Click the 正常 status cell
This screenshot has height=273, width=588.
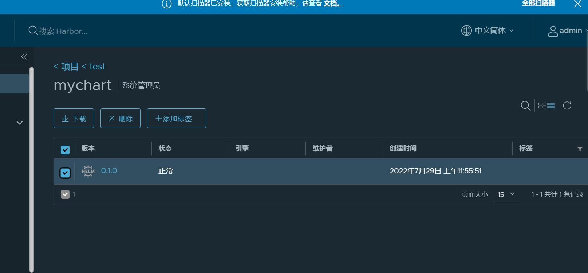pyautogui.click(x=166, y=171)
